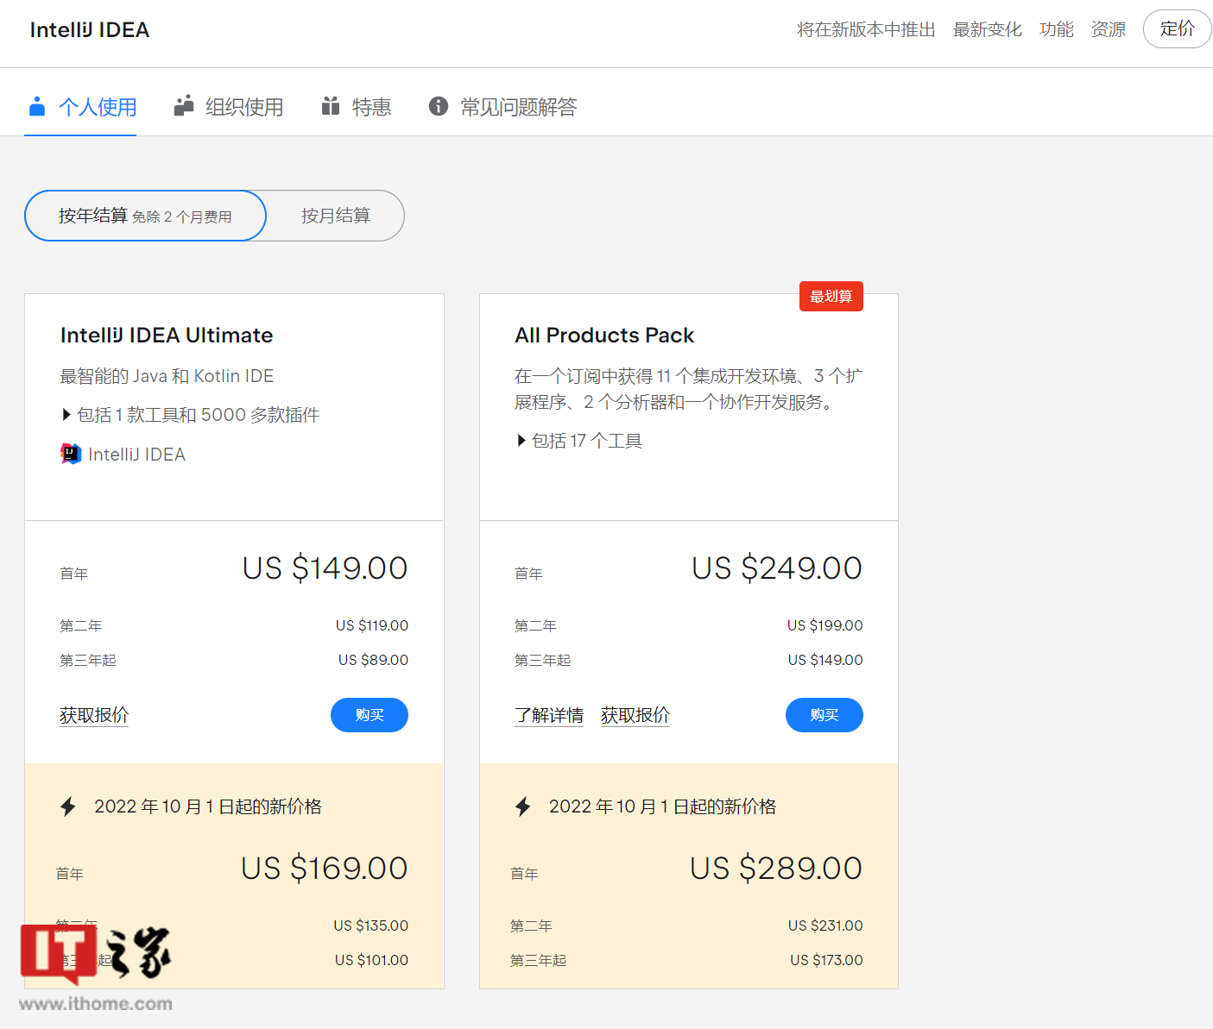
Task: Expand 包括 17 个工具 list
Action: (x=579, y=441)
